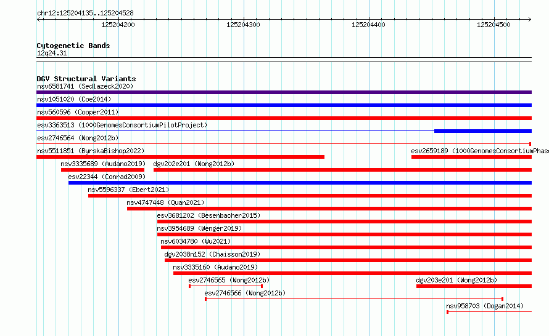Click esv2746565 (Wong2012b) label
549x336 pixels.
[x=229, y=280]
